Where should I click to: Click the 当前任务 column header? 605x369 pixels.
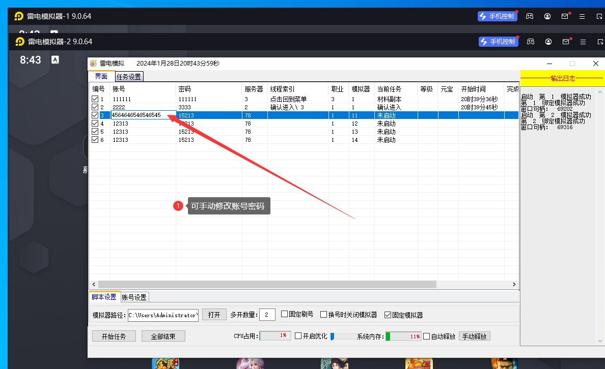coord(396,89)
